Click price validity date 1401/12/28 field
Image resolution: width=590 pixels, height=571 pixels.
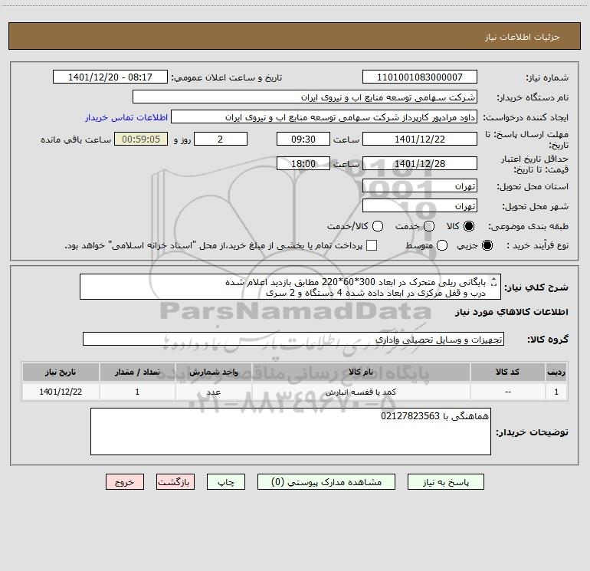[420, 164]
